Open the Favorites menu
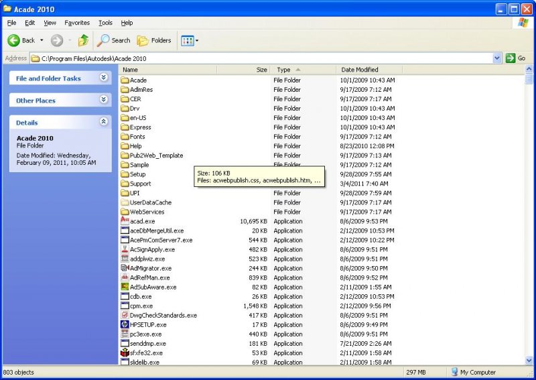Screen dimensions: 536x380 click(77, 23)
